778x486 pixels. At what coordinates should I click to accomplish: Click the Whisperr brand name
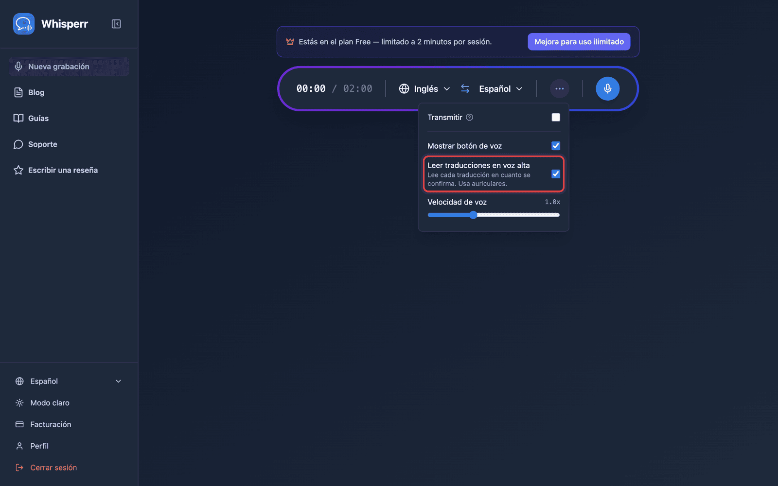point(65,24)
